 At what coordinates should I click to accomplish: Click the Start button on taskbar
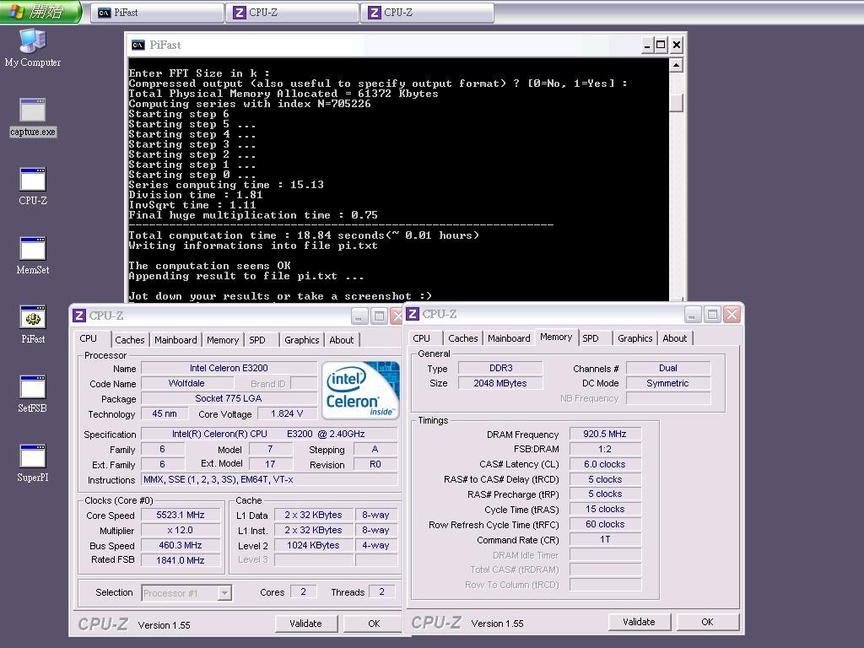pyautogui.click(x=40, y=12)
